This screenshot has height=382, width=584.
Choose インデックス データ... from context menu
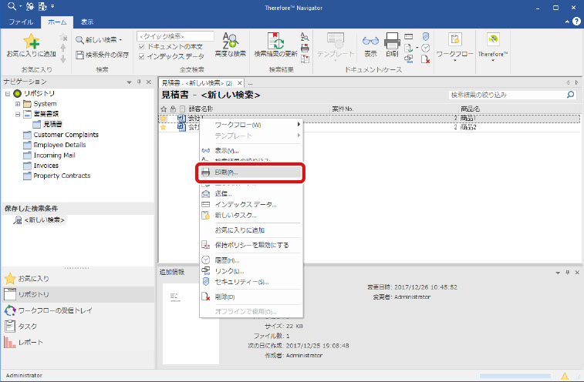point(245,204)
